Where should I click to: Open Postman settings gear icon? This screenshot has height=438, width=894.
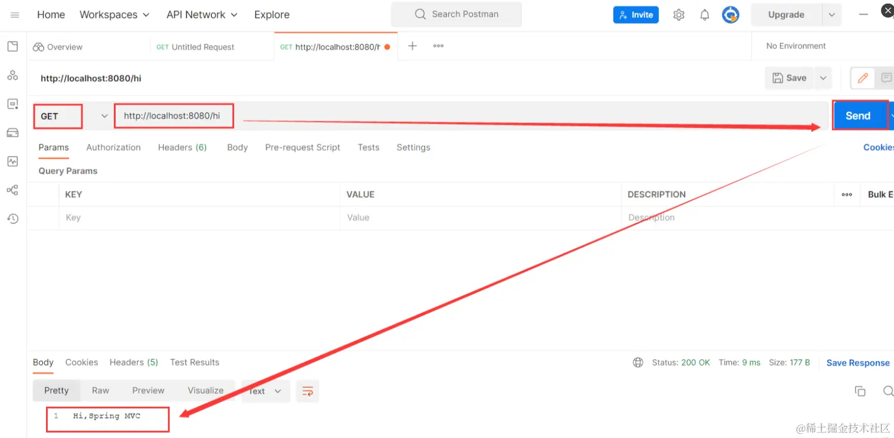pos(679,15)
